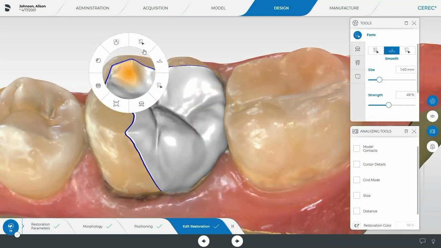The height and width of the screenshot is (248, 441).
Task: Toggle the Analyzing Tools side button
Action: click(432, 131)
